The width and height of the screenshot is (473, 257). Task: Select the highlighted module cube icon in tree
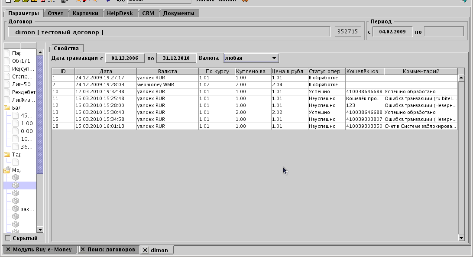[x=16, y=185]
